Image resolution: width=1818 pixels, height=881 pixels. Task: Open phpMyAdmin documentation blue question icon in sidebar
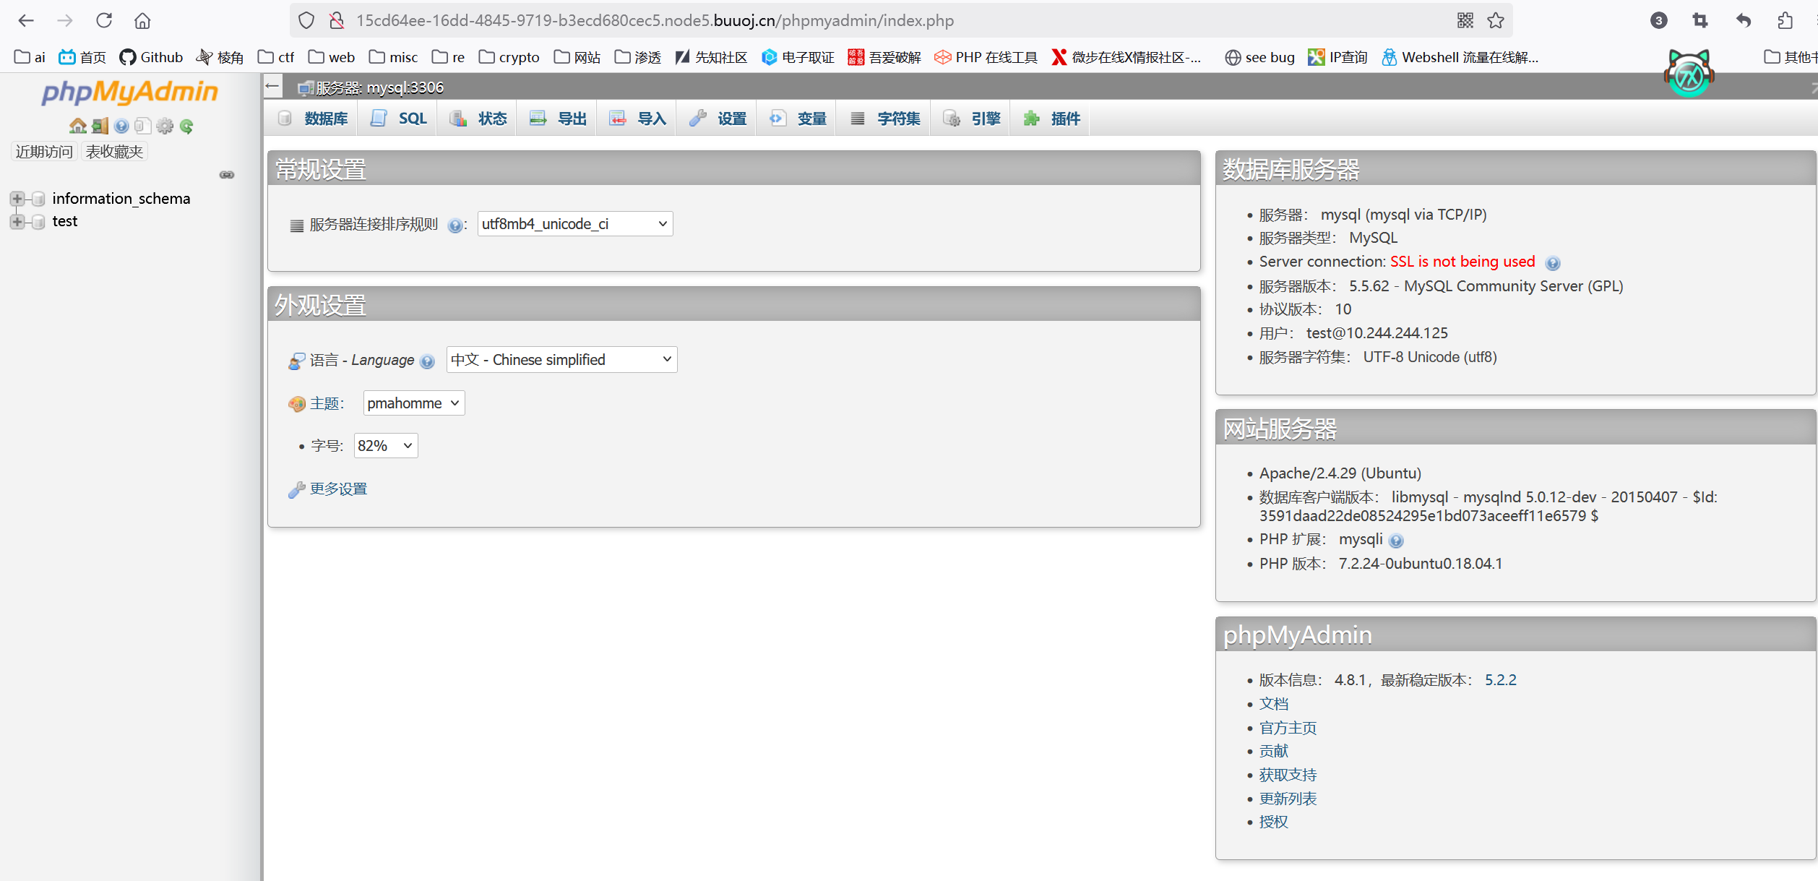pos(121,126)
